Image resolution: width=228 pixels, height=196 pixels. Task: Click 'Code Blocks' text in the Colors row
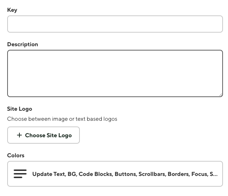[x=95, y=174]
